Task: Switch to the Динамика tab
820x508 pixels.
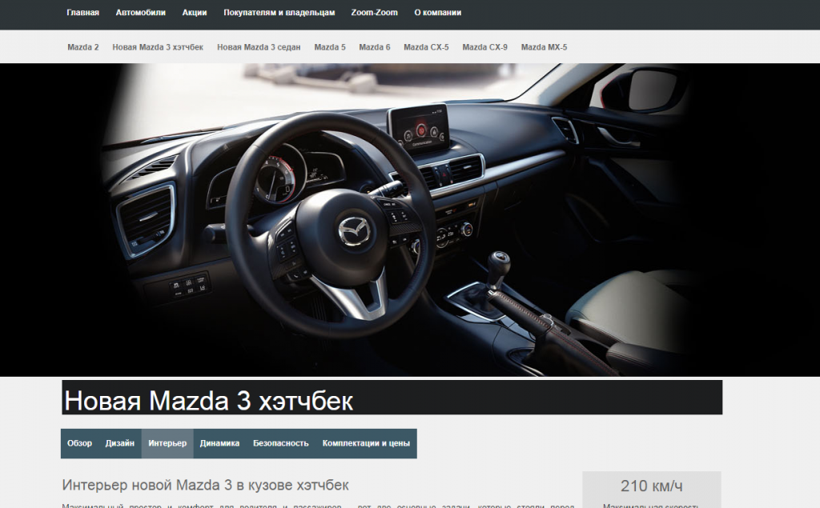Action: click(219, 443)
